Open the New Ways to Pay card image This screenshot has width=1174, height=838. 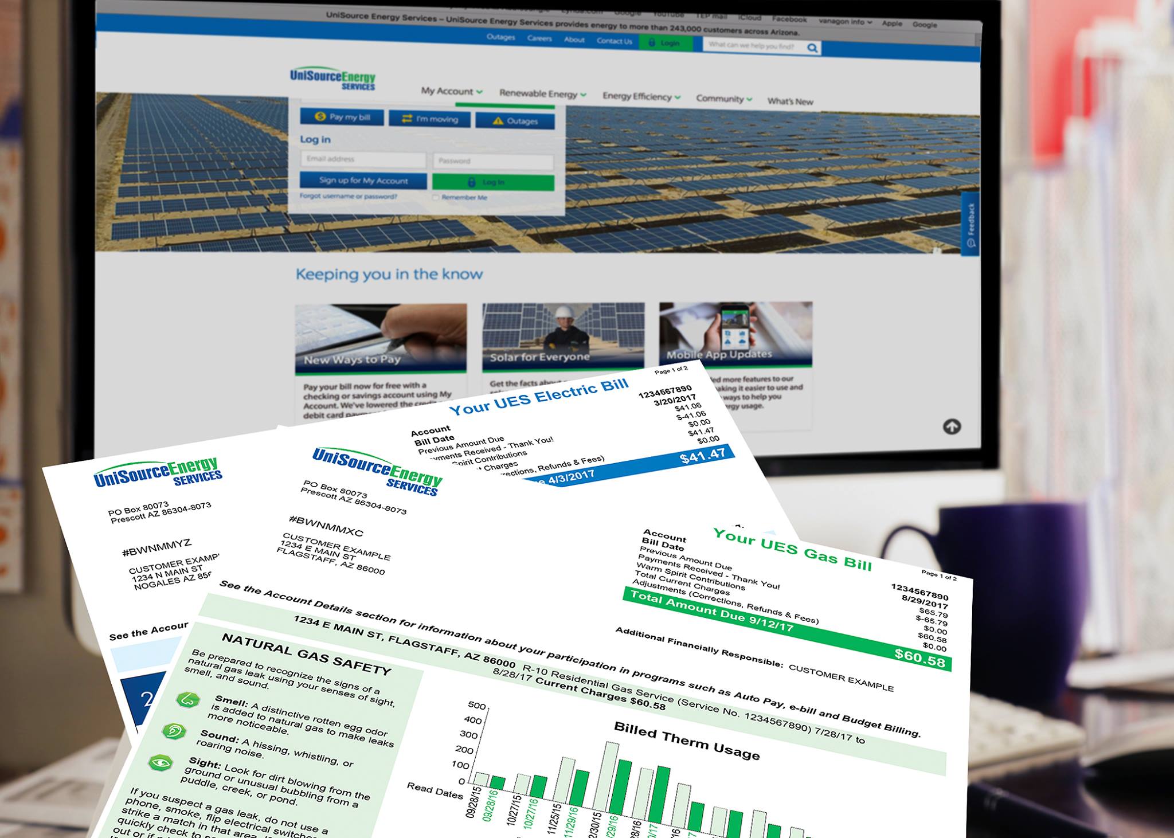pyautogui.click(x=381, y=339)
